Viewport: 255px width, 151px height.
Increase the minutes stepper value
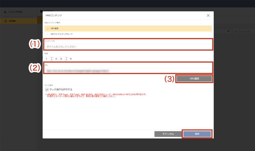point(52,58)
